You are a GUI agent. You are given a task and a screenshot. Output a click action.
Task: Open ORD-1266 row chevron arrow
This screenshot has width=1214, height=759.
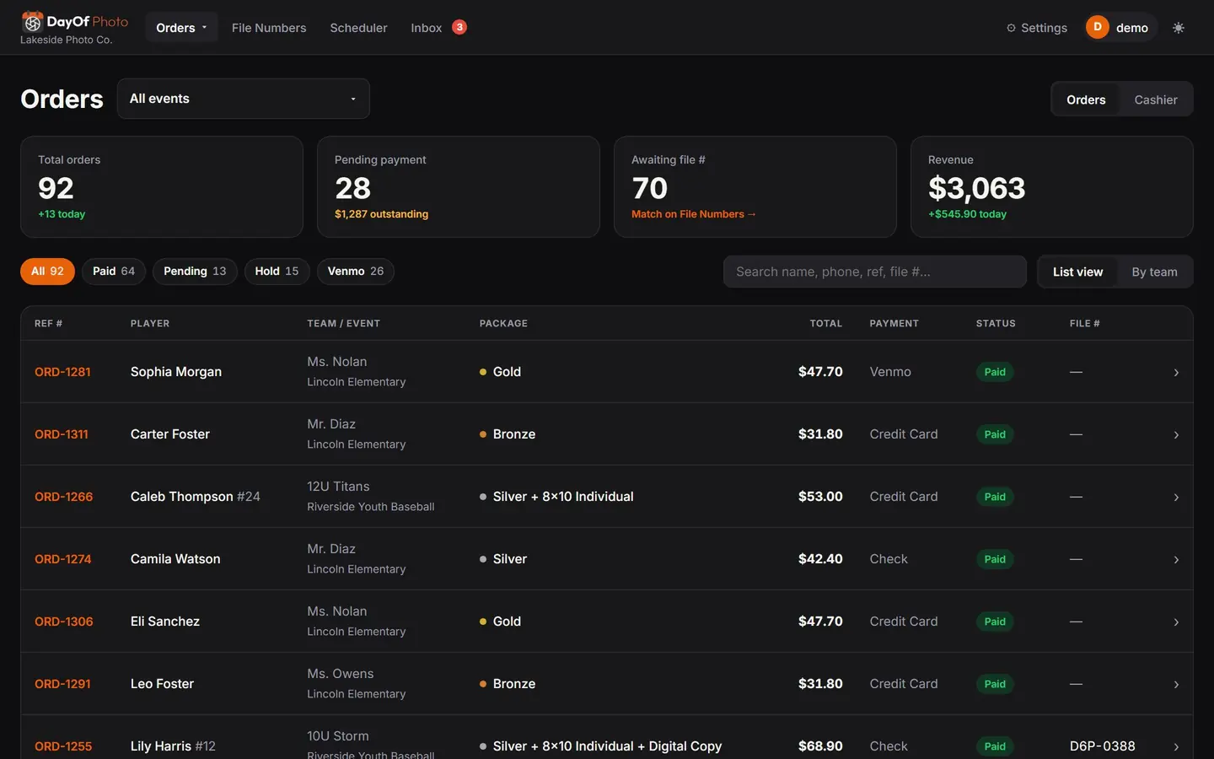click(x=1176, y=498)
